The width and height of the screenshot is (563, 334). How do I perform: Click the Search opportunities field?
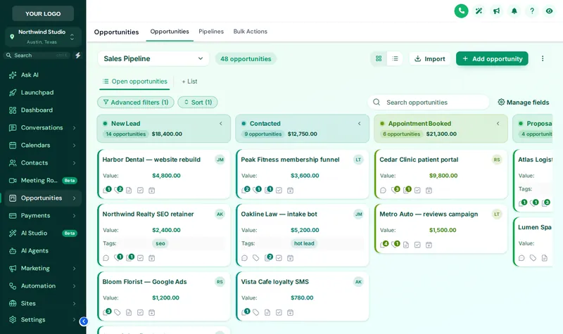tap(429, 102)
